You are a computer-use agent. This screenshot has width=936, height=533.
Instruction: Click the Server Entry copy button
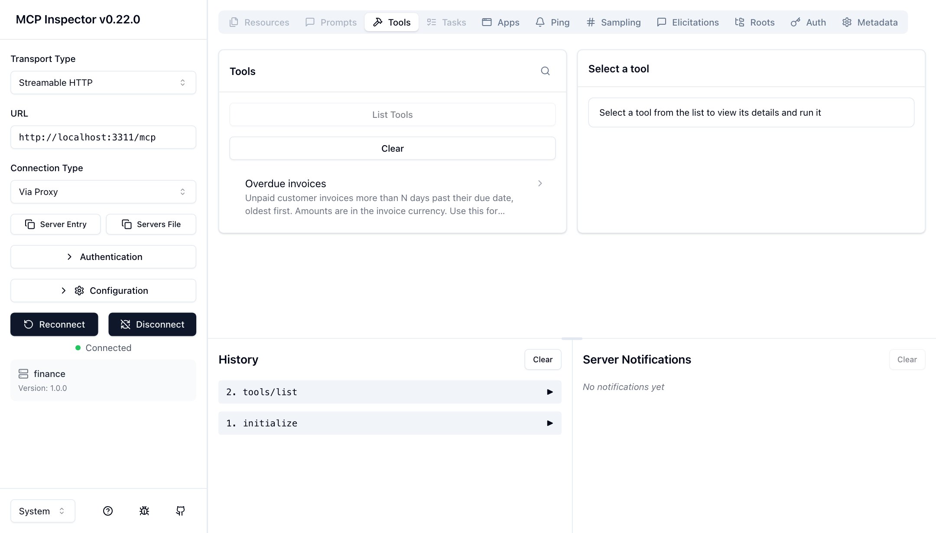point(55,224)
